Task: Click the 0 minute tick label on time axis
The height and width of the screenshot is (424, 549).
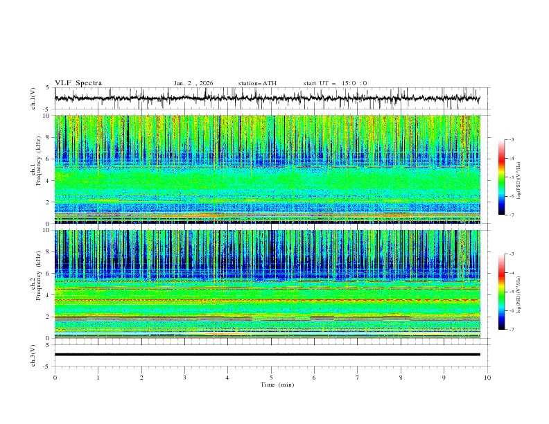Action: pos(55,378)
